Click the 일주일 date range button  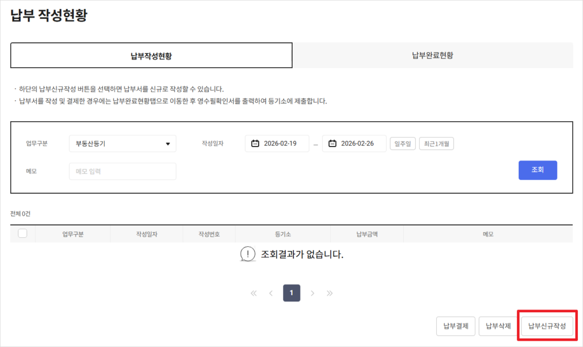[x=403, y=143]
